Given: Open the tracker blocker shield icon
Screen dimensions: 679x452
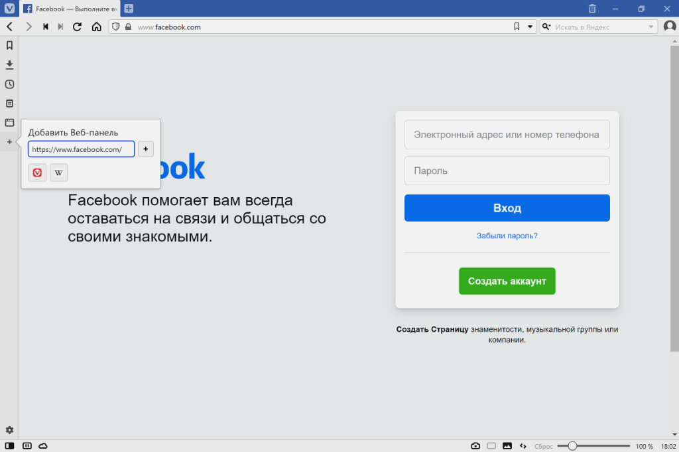Looking at the screenshot, I should pos(115,27).
